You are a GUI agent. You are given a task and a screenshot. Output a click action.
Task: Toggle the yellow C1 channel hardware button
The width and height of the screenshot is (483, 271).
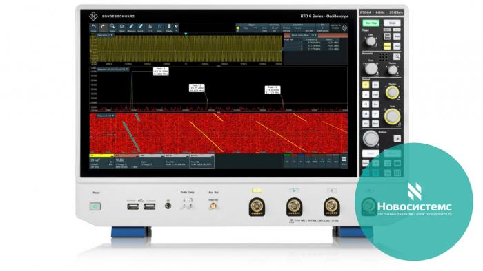point(366,85)
